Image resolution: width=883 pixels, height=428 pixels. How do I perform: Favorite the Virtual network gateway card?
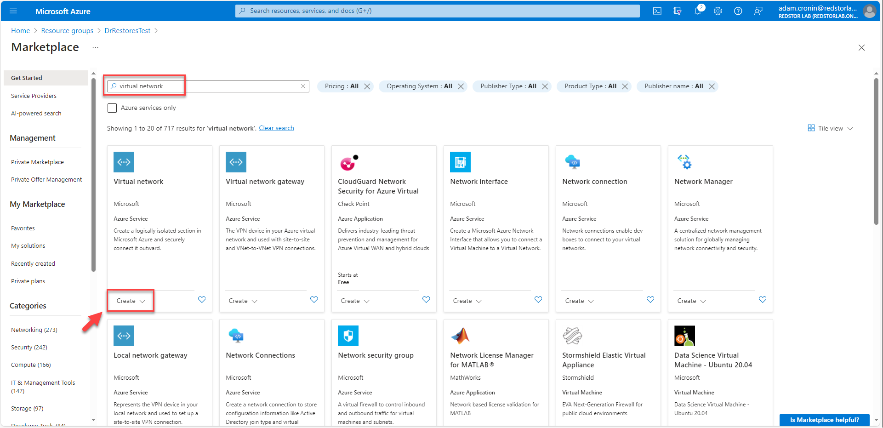click(314, 300)
